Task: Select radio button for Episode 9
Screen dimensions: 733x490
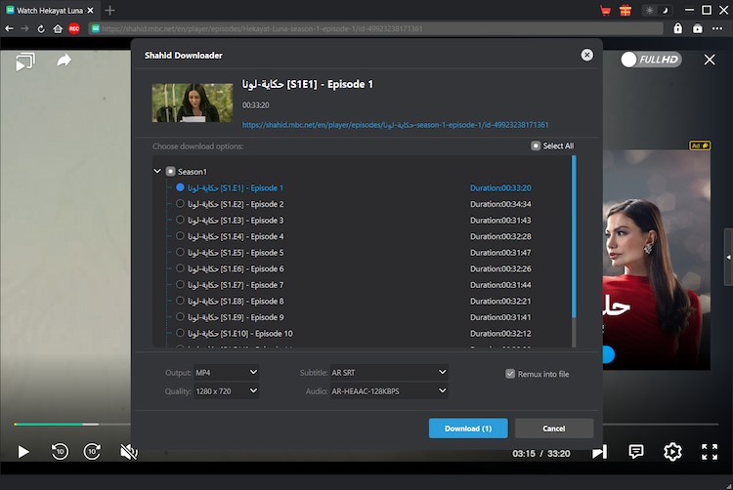Action: pos(180,317)
